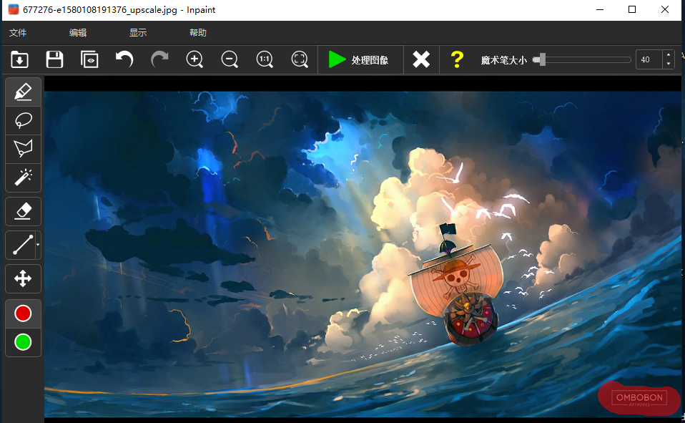Open the 编辑 menu

tap(78, 33)
